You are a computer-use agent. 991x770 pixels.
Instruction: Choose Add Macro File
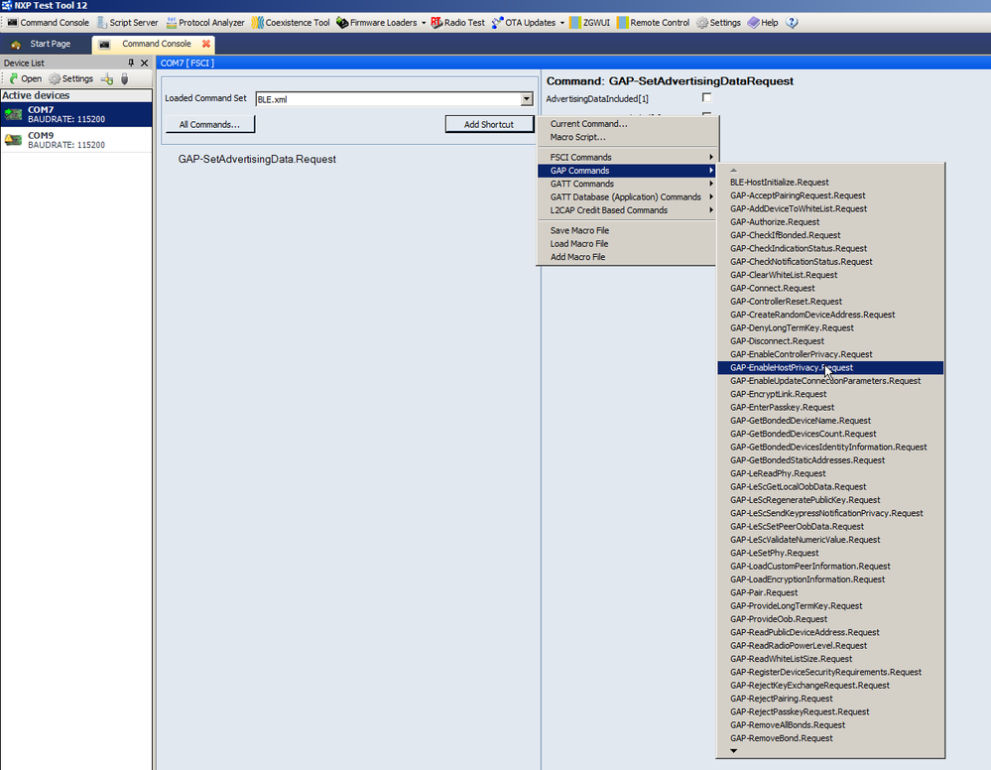[x=626, y=257]
